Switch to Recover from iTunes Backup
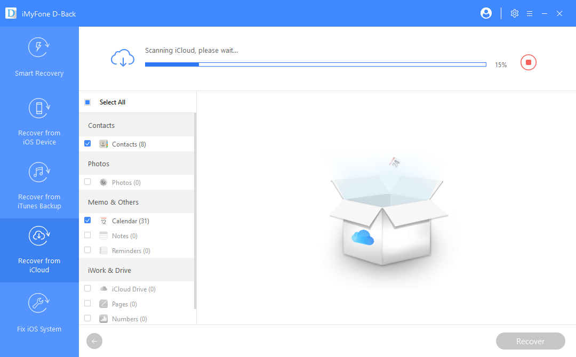Screen dimensions: 576x357 tap(39, 186)
